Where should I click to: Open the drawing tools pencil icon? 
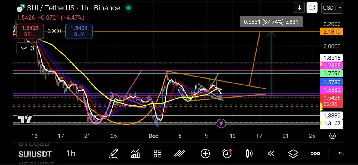pyautogui.click(x=114, y=153)
